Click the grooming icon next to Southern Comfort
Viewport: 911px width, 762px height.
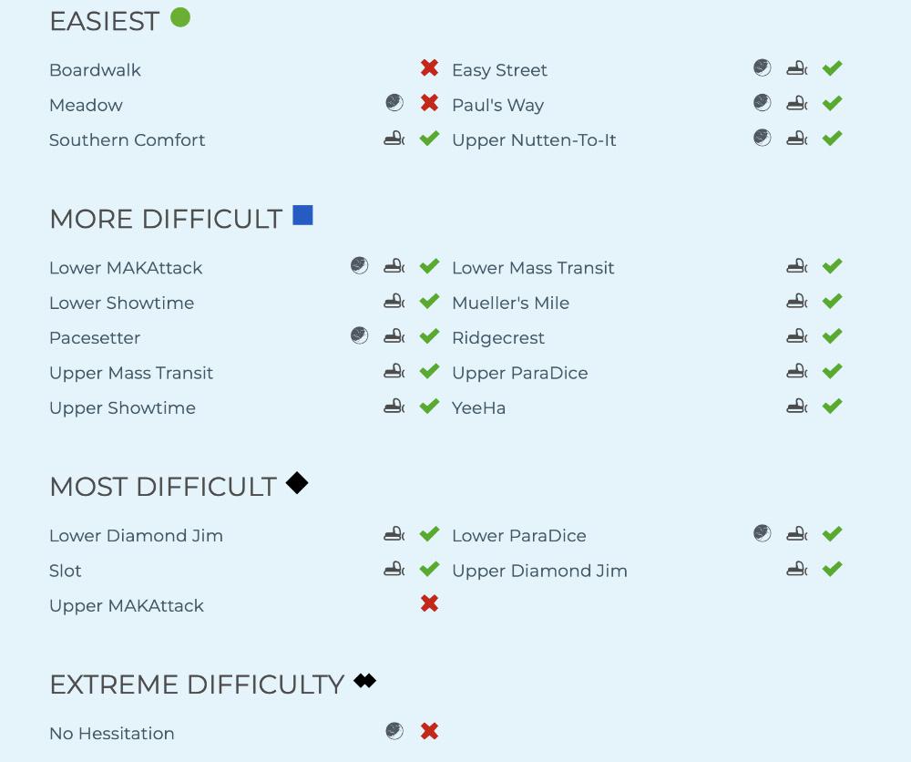pos(394,139)
